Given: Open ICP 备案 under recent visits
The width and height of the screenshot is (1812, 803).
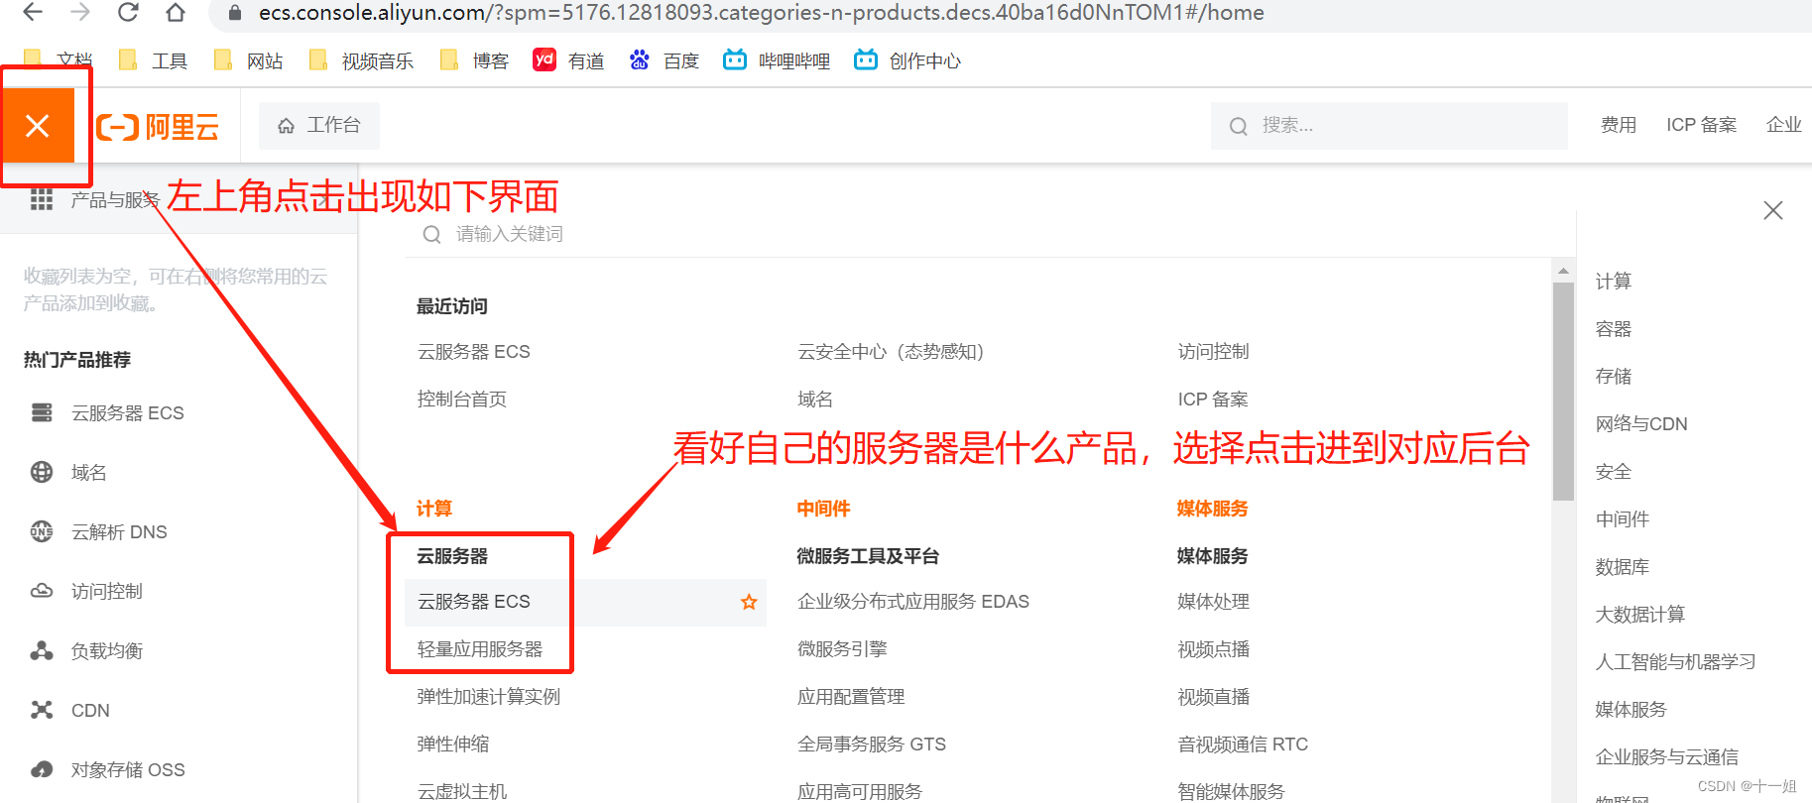Looking at the screenshot, I should [1213, 400].
